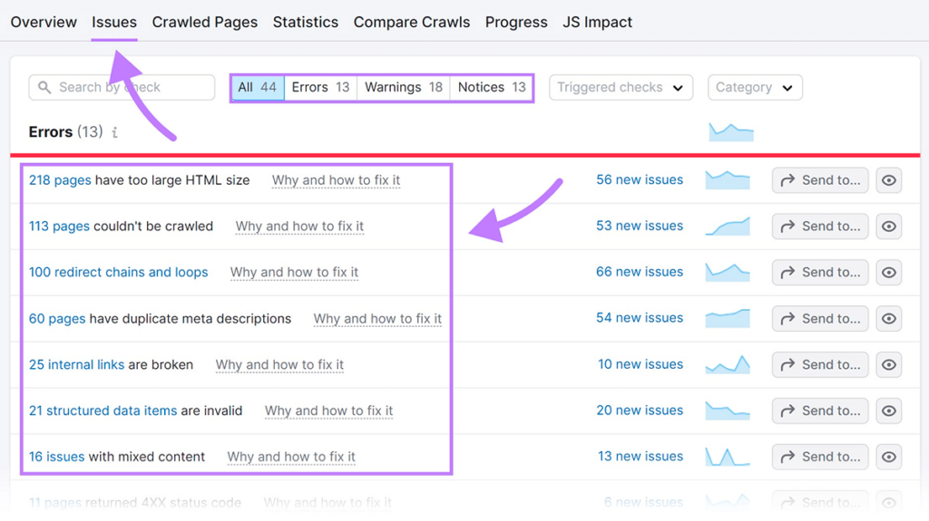Open trend graph in the broken links row
This screenshot has height=521, width=929.
[x=728, y=364]
